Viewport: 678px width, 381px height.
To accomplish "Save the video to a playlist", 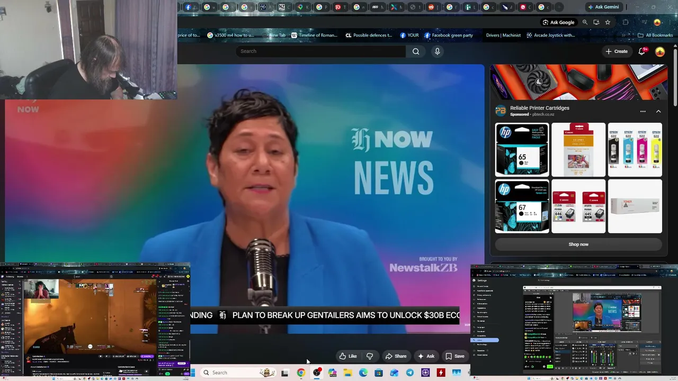I will pyautogui.click(x=455, y=356).
